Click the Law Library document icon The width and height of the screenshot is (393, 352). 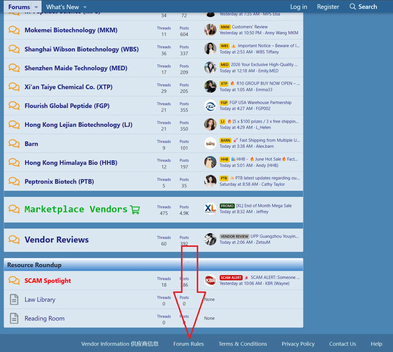[14, 299]
